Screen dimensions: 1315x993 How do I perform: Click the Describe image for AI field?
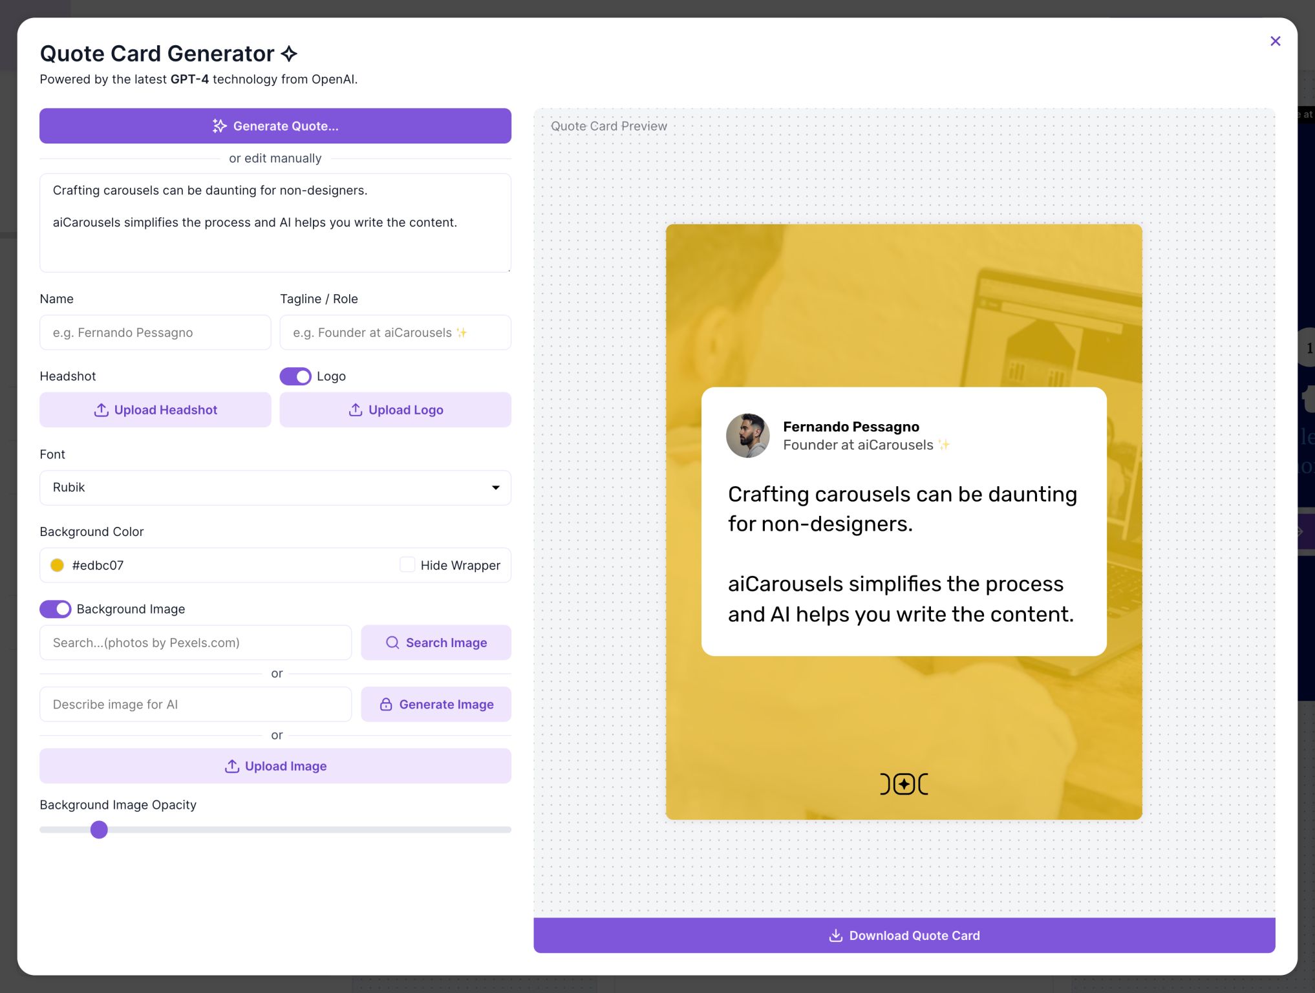195,704
